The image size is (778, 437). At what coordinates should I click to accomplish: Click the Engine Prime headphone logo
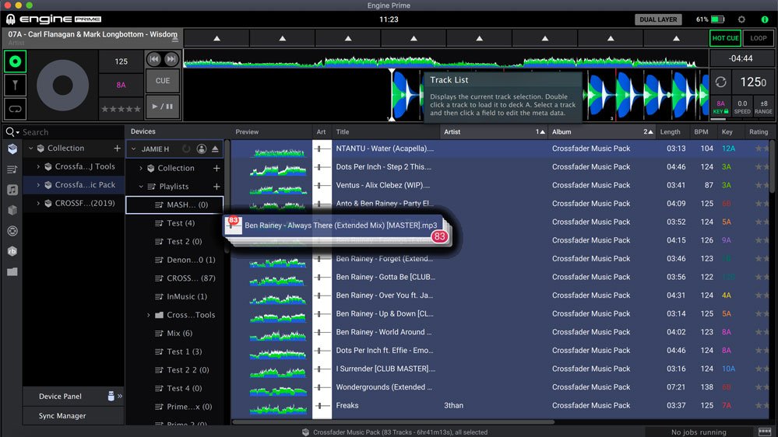pos(10,19)
